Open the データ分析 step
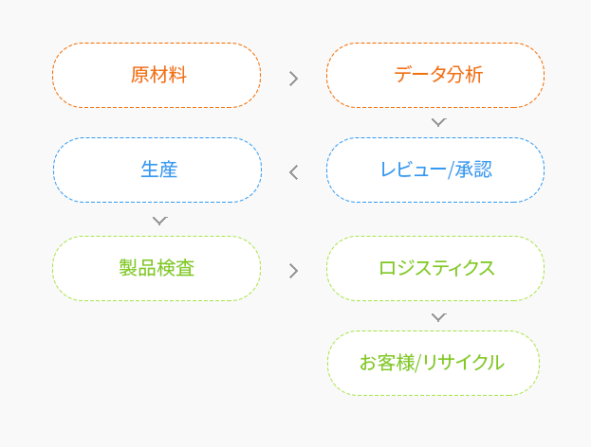Screen dimensions: 591x447 [x=435, y=75]
